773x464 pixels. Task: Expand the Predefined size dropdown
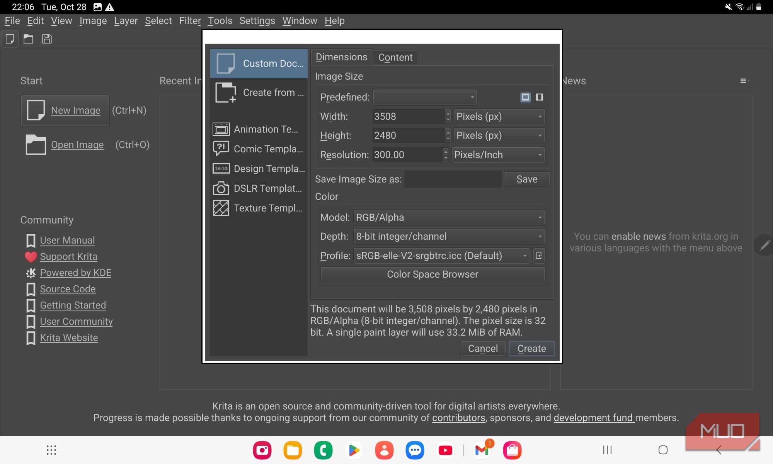[425, 97]
